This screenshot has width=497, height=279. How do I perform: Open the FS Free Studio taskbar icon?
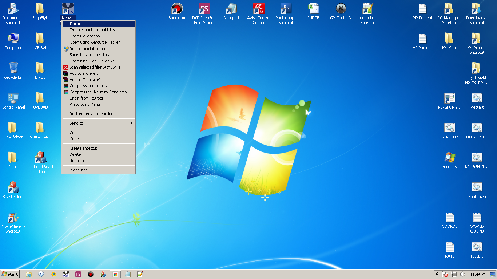pyautogui.click(x=78, y=274)
